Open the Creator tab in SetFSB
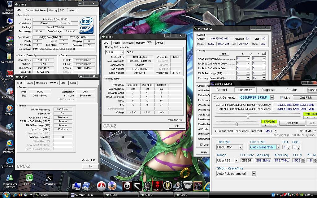The height and width of the screenshot is (198, 317). pyautogui.click(x=292, y=90)
